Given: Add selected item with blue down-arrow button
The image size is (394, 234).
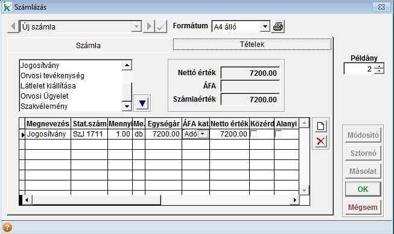Looking at the screenshot, I should click(142, 103).
